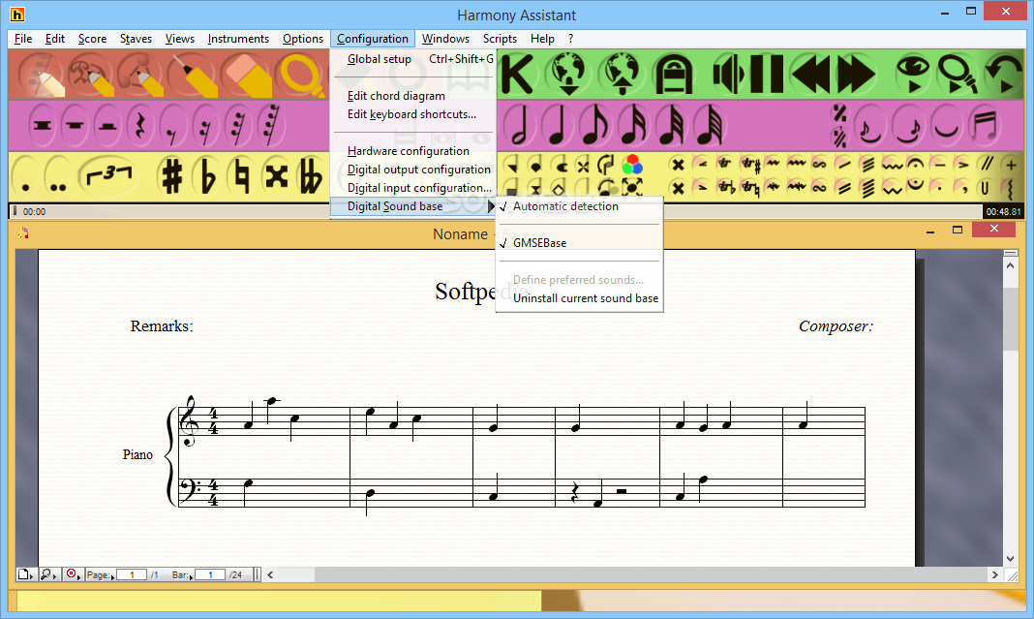Select the eighth rest symbol
Screen dimensions: 1034x619
(172, 125)
